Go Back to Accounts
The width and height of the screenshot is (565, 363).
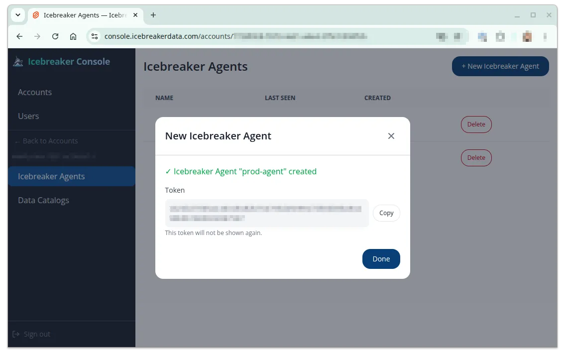(46, 141)
